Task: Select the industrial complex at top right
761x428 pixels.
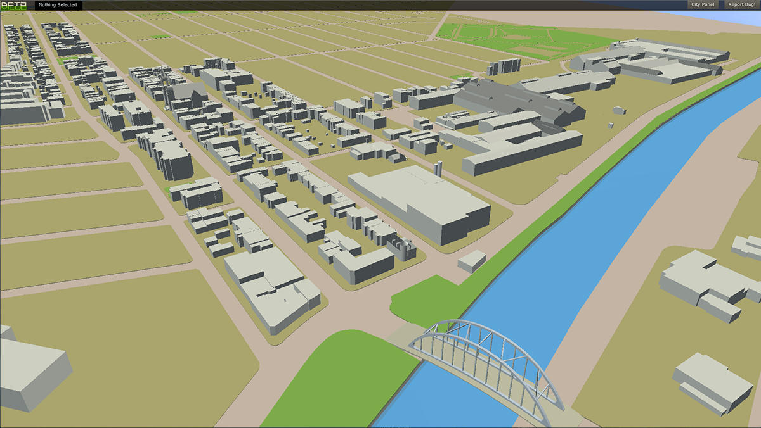Action: click(653, 60)
